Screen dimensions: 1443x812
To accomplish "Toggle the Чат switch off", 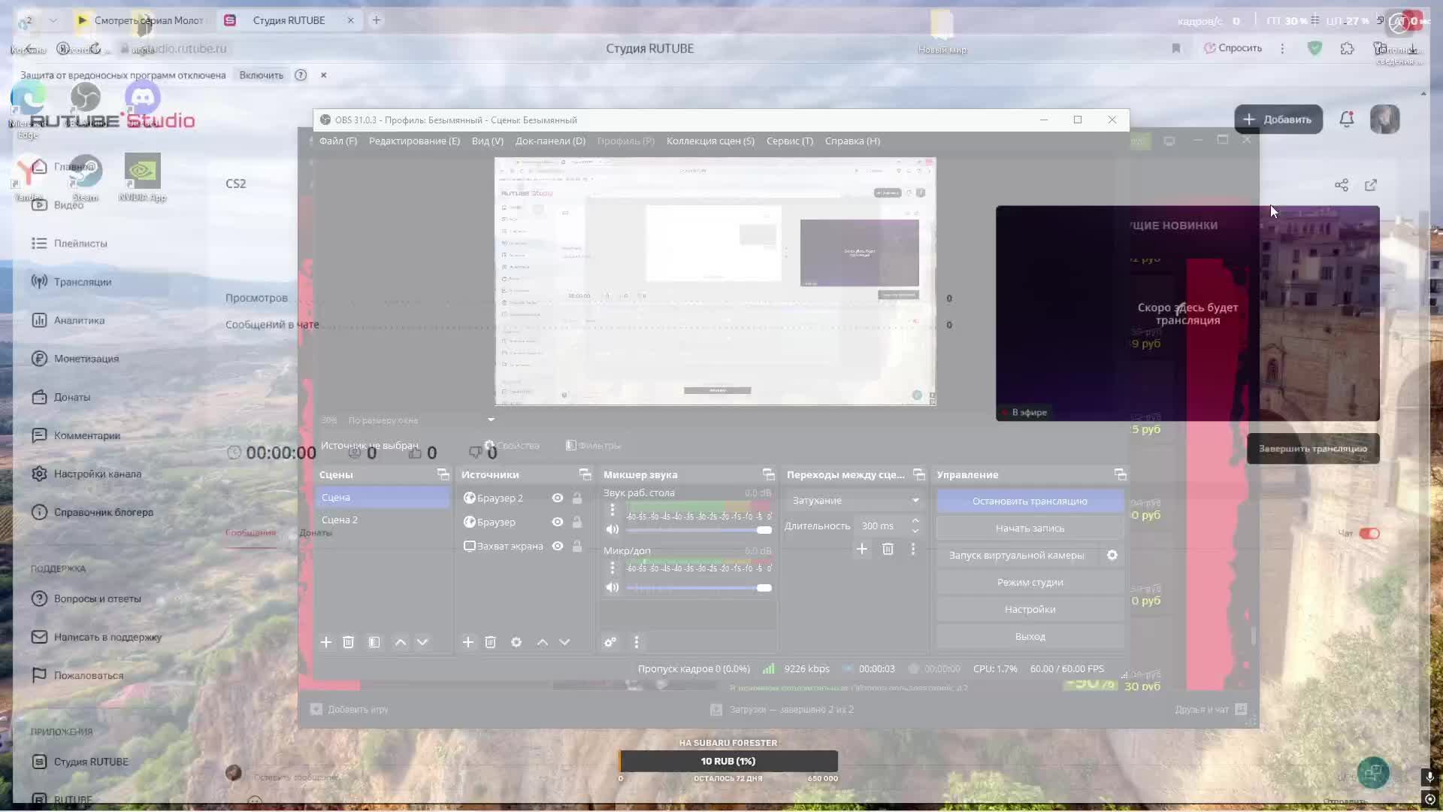I will tap(1369, 533).
